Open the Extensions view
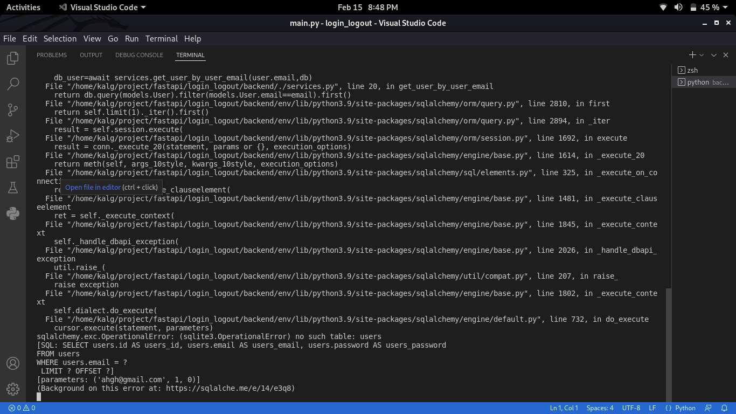The image size is (736, 414). click(12, 161)
